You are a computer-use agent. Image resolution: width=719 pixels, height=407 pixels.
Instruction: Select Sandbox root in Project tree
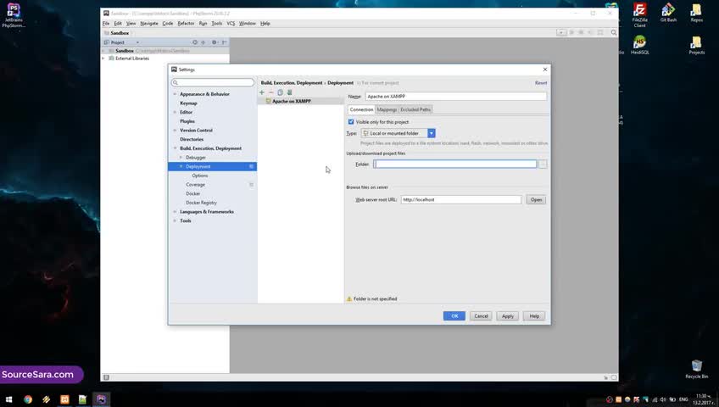click(125, 51)
